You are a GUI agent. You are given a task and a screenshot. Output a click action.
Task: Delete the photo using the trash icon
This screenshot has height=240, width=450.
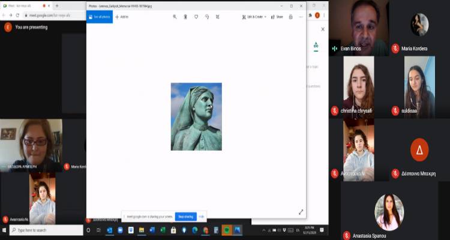(185, 17)
